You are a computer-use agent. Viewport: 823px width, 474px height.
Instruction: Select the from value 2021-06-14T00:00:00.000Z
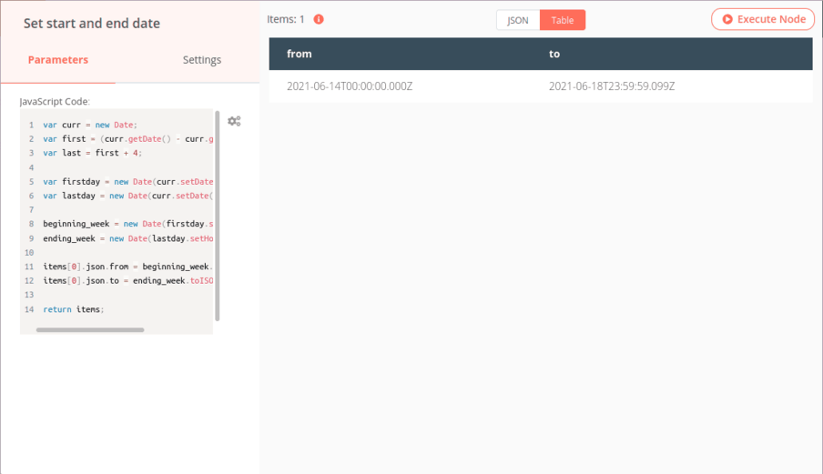coord(350,86)
